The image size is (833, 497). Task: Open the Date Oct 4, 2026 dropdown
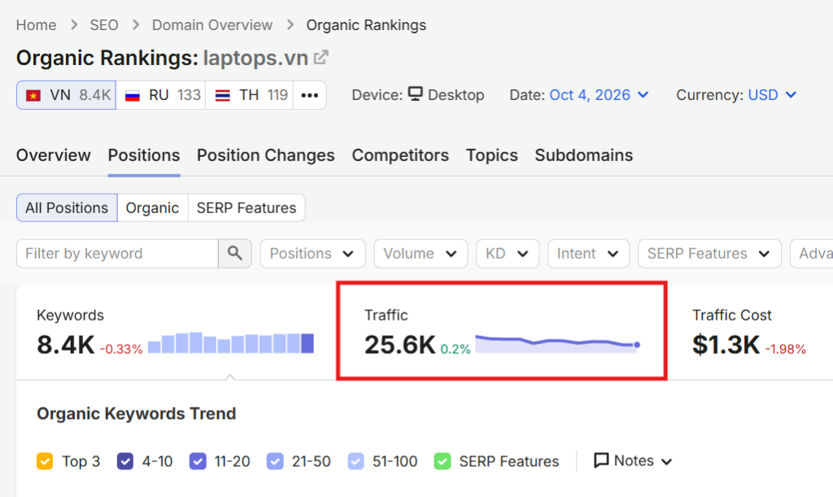(x=599, y=95)
